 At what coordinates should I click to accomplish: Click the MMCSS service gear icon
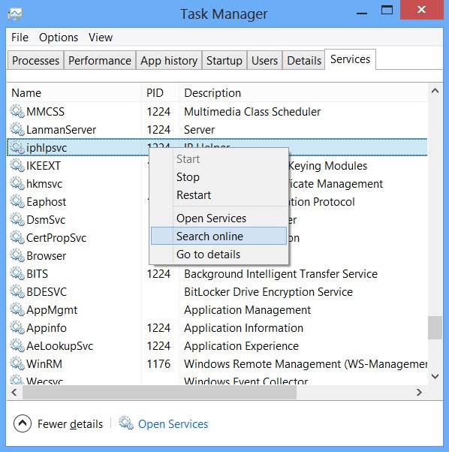(x=17, y=112)
